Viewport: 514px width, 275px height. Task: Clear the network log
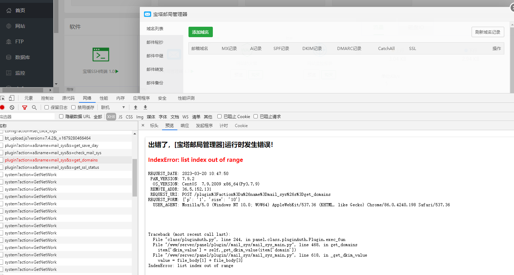12,108
